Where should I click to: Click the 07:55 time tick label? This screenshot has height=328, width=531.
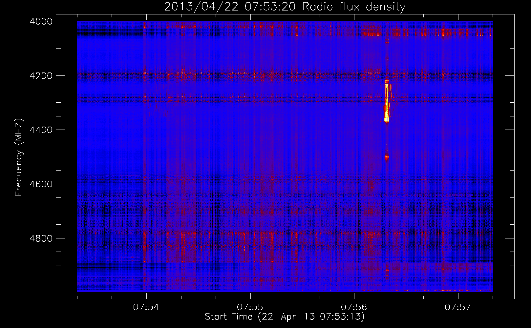[250, 307]
